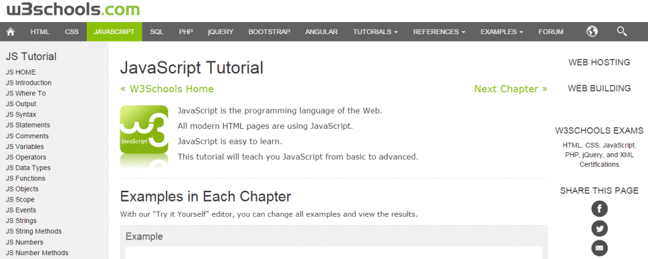The width and height of the screenshot is (648, 259).
Task: Open JS Introduction in the sidebar
Action: [x=28, y=83]
